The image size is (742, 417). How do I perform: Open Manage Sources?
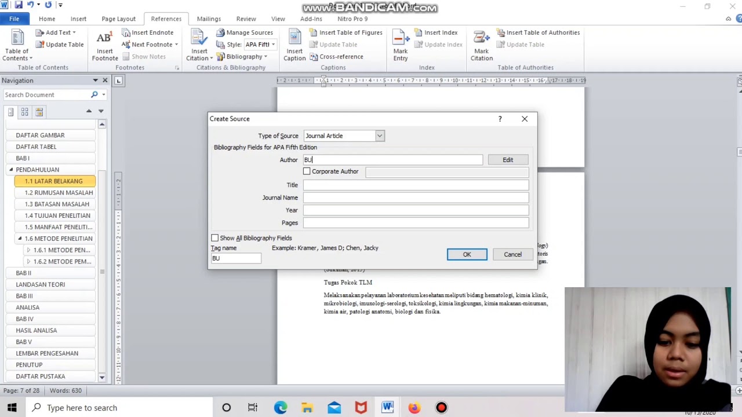pyautogui.click(x=244, y=32)
